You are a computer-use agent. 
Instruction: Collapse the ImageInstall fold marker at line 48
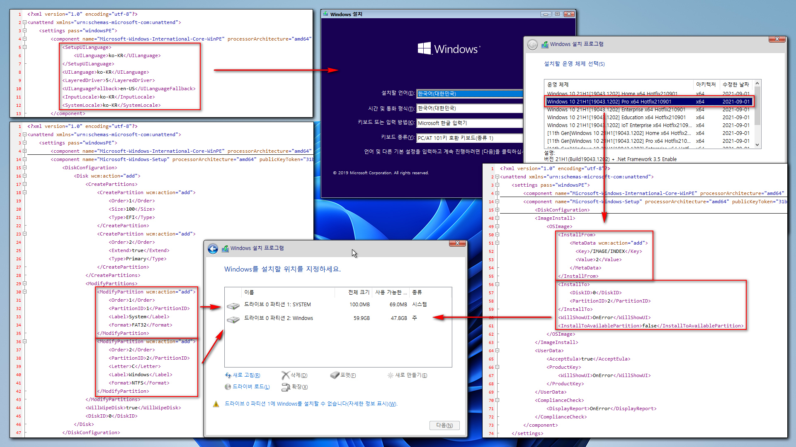[497, 218]
